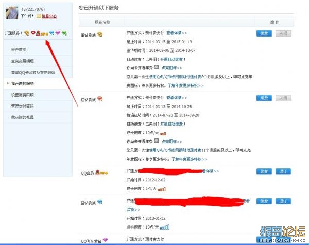Click the grey annual-fee icon under 黄钻贵族
309x245 pixels.
(157, 67)
